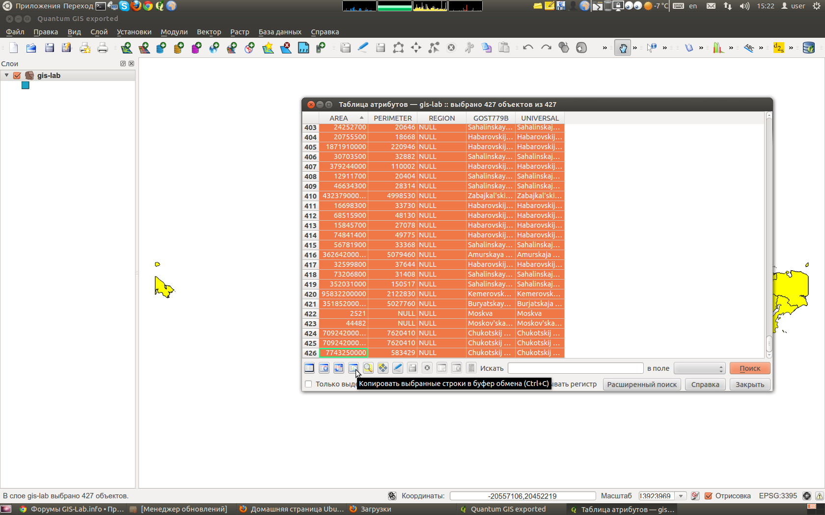Click zoom map to selected rows icon
The width and height of the screenshot is (825, 515).
click(x=368, y=368)
